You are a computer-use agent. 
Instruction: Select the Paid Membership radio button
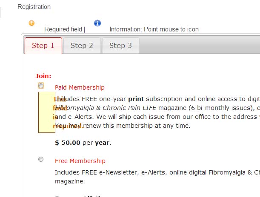(41, 86)
